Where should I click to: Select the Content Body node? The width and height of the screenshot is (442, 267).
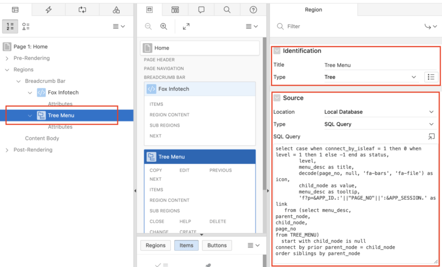point(42,138)
